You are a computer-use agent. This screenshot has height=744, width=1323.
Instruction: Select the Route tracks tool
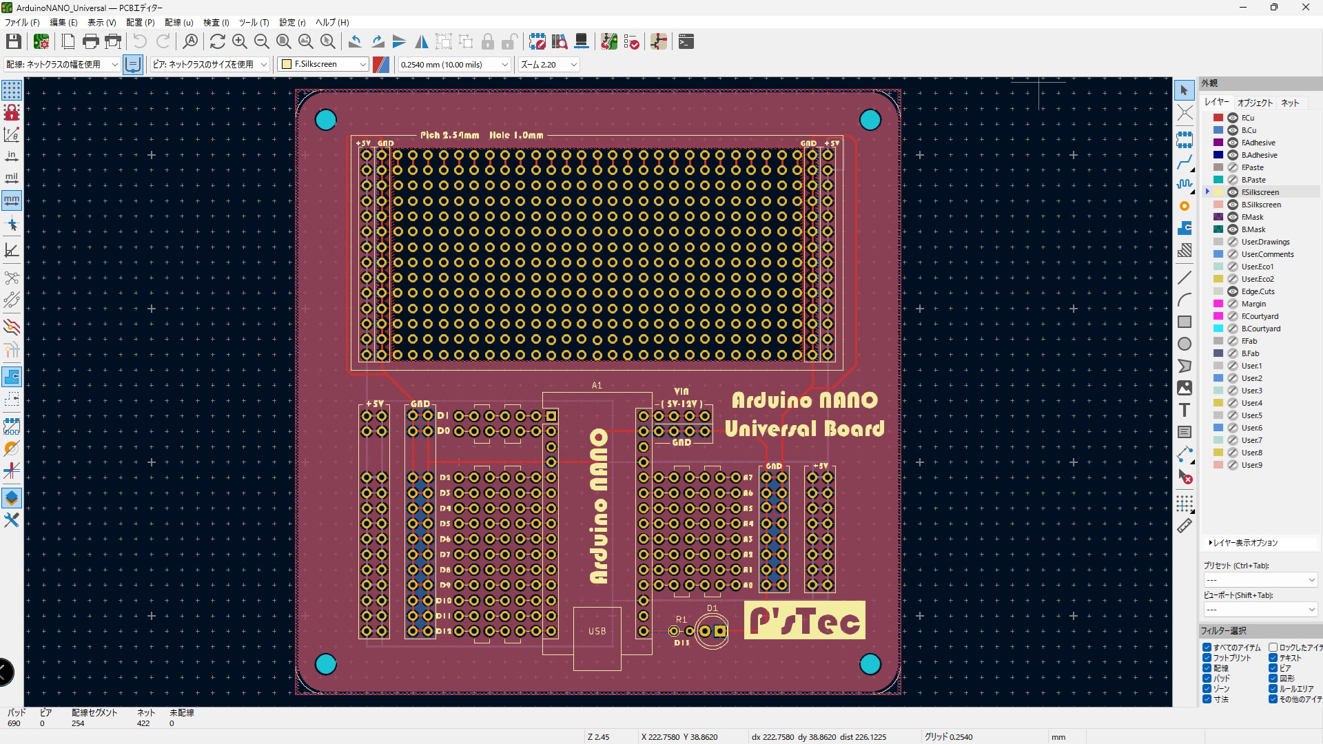pyautogui.click(x=1184, y=163)
